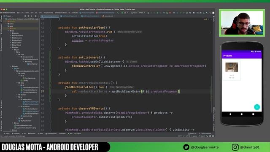Open the Problems tool window
The width and height of the screenshot is (270, 152).
click(16, 133)
